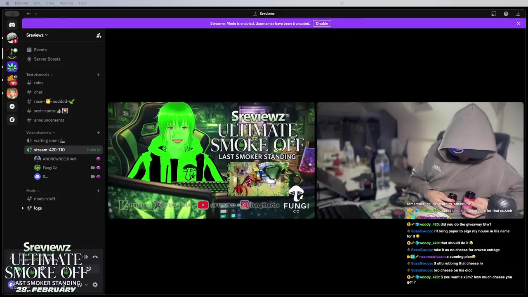
Task: Open the logs channel
Action: click(x=63, y=208)
